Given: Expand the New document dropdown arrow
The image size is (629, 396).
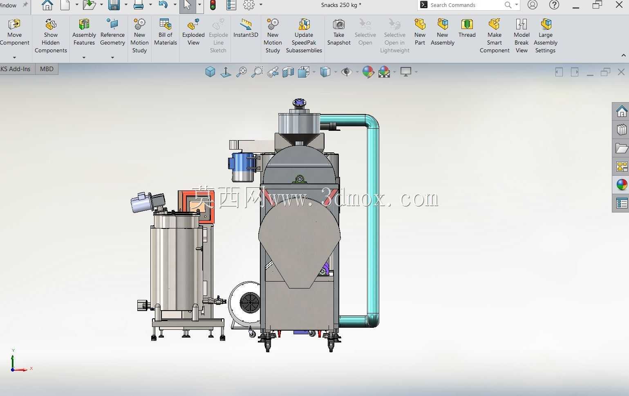Looking at the screenshot, I should click(x=76, y=5).
